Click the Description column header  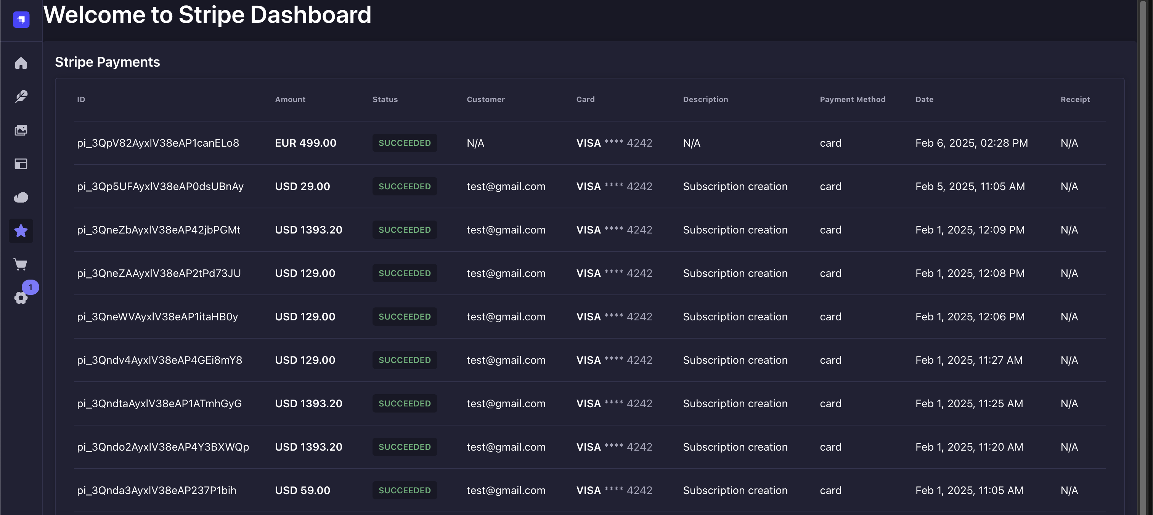[x=705, y=99]
